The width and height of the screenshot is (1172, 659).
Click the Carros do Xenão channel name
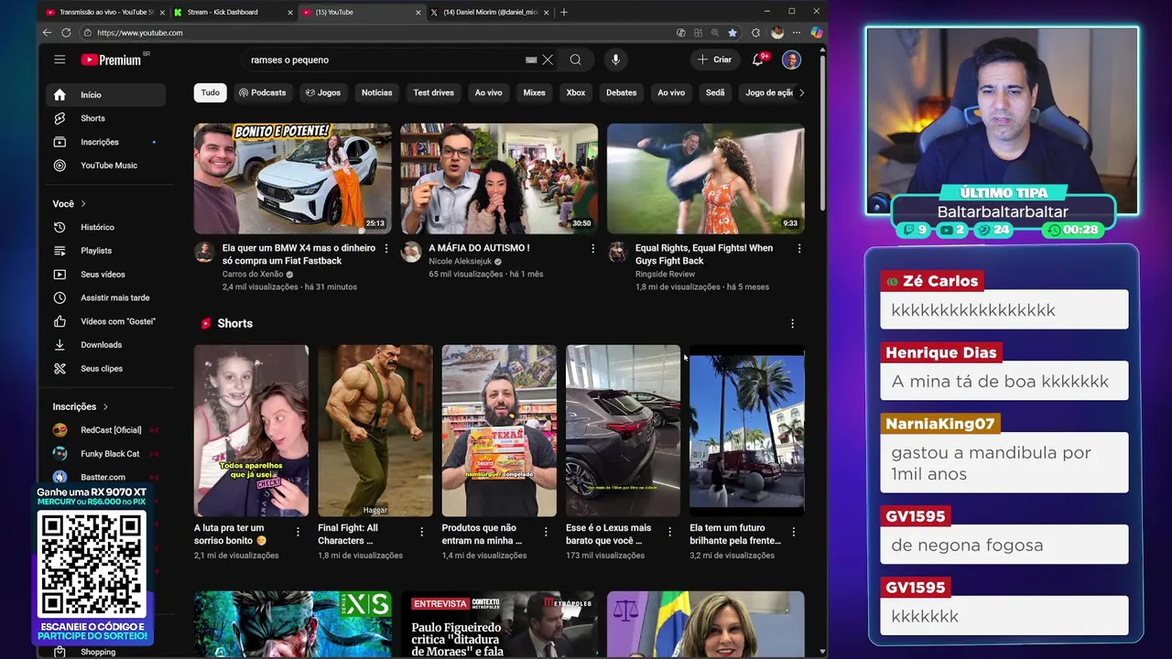coord(253,274)
